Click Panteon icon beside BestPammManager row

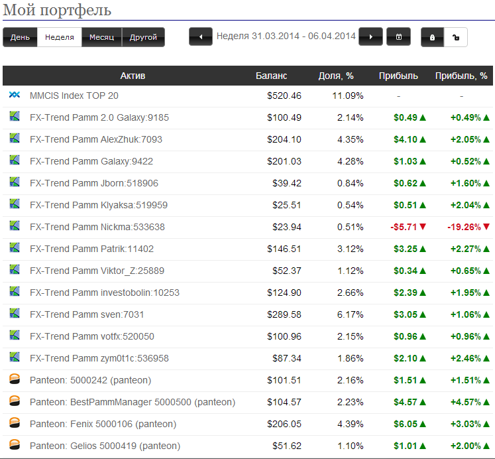(x=15, y=401)
